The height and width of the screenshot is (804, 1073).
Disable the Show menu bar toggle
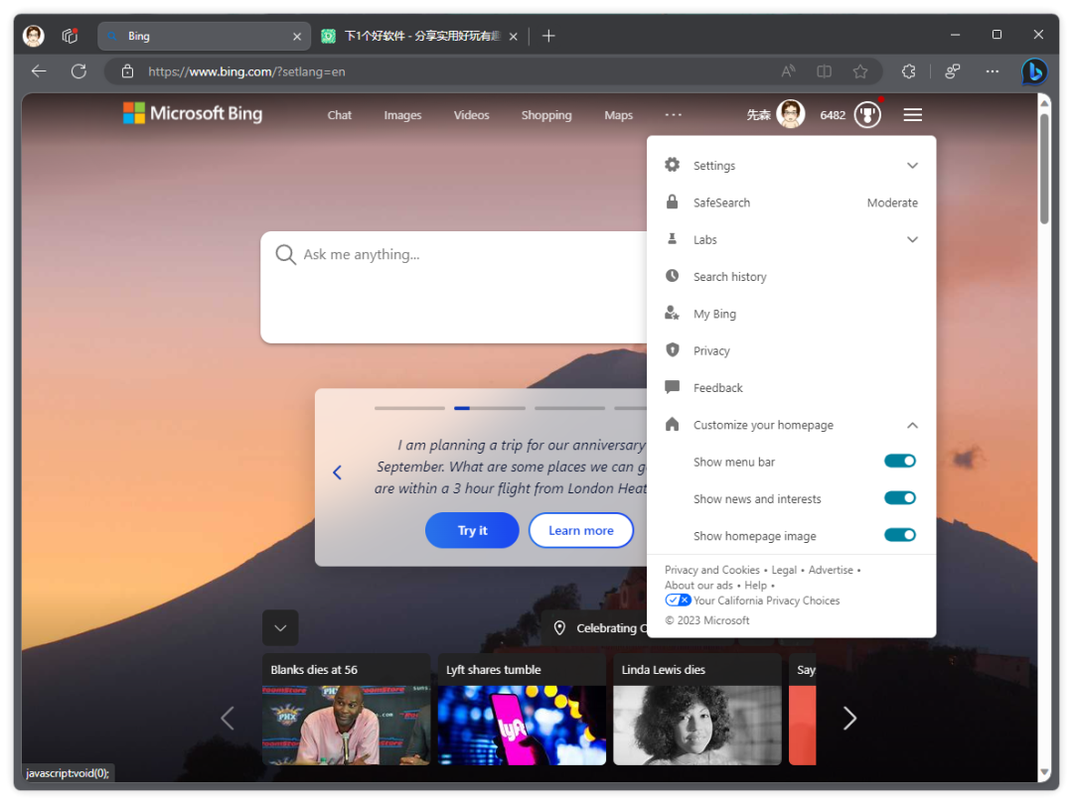click(x=899, y=461)
